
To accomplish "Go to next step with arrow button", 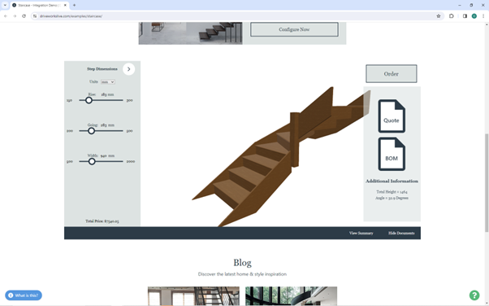I will pyautogui.click(x=129, y=69).
